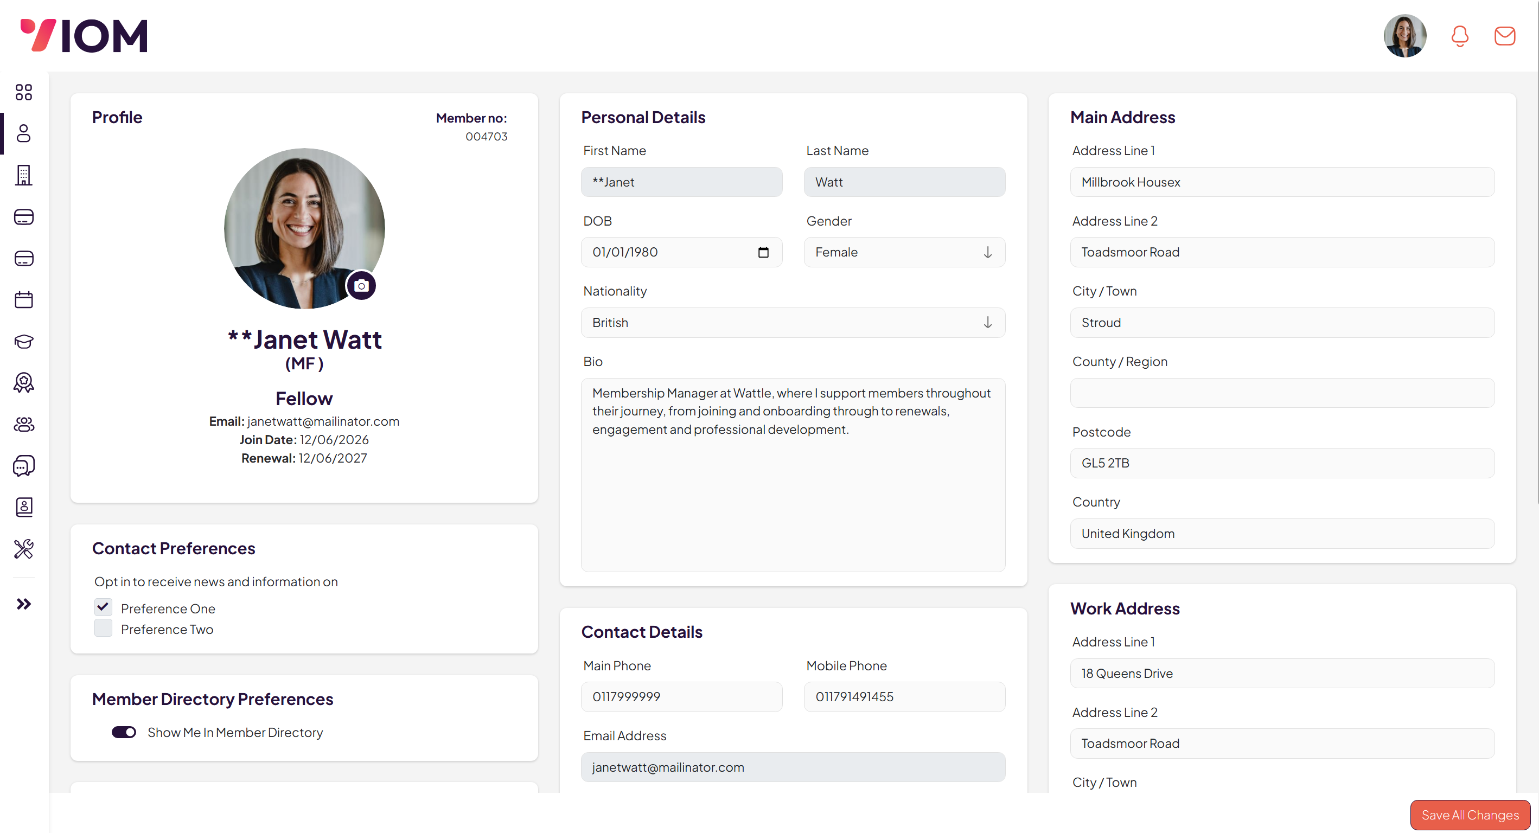Click the Fellow membership grade text
Viewport: 1539px width, 833px height.
pyautogui.click(x=304, y=398)
